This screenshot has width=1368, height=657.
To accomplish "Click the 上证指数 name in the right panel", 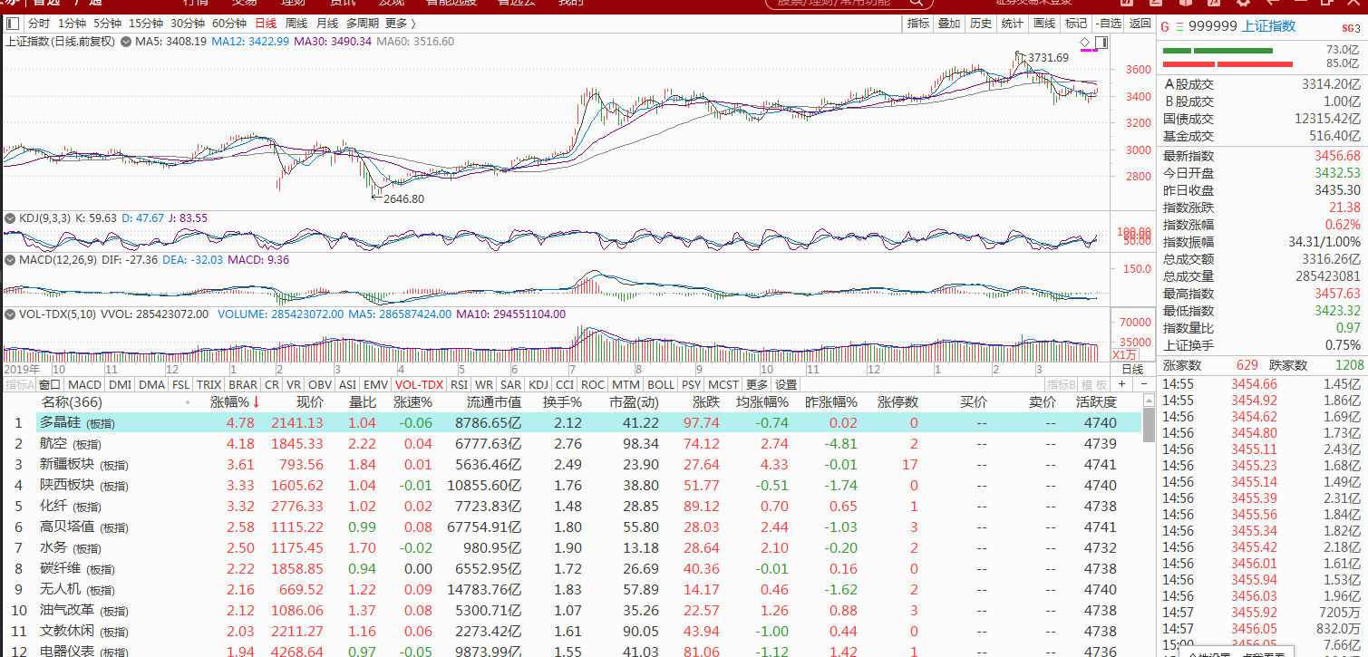I will click(1268, 26).
